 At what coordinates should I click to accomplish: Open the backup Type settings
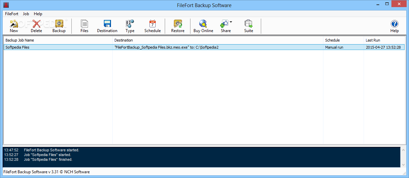(x=130, y=26)
